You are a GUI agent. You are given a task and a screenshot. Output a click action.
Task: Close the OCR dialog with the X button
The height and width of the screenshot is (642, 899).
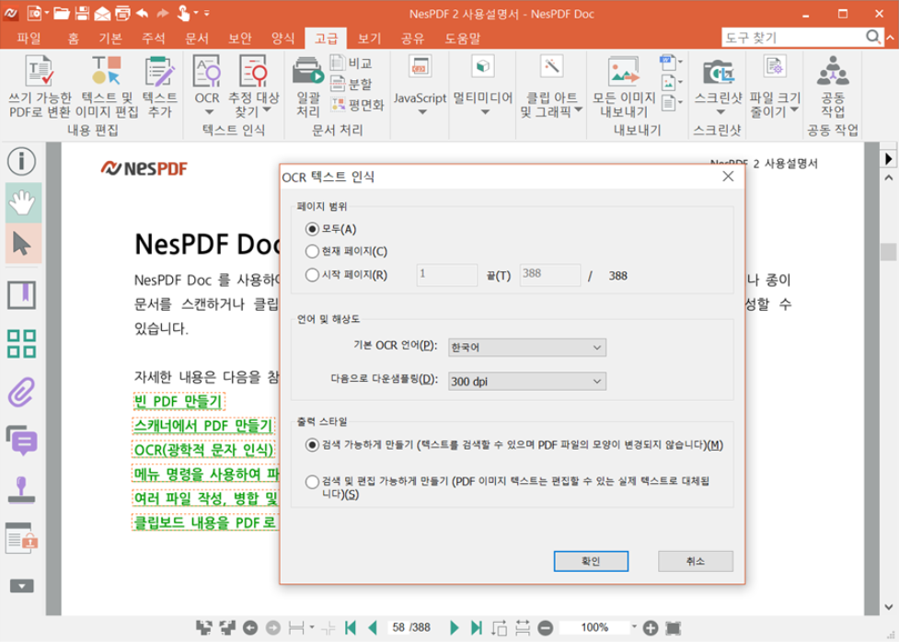(728, 177)
